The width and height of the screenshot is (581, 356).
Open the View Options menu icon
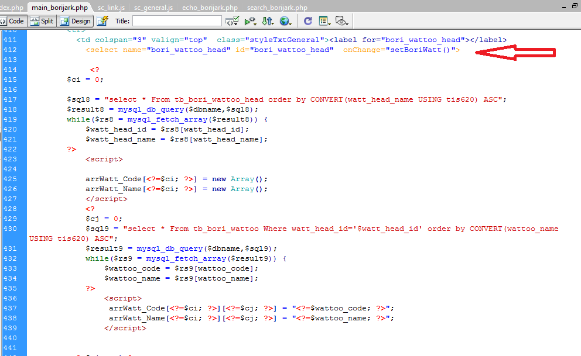pos(324,21)
